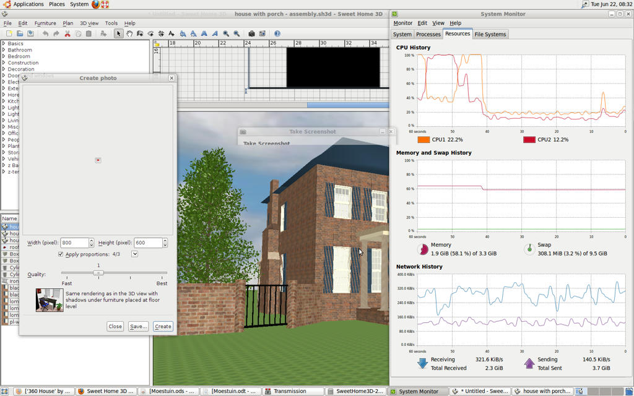Click the Copy icon in the toolbar
Image resolution: width=634 pixels, height=396 pixels.
tap(78, 33)
